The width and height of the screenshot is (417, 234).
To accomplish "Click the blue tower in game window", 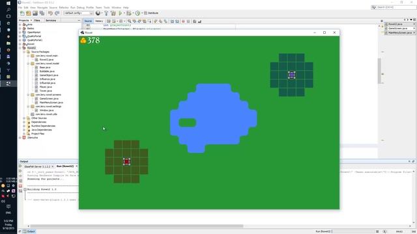I will pos(291,75).
